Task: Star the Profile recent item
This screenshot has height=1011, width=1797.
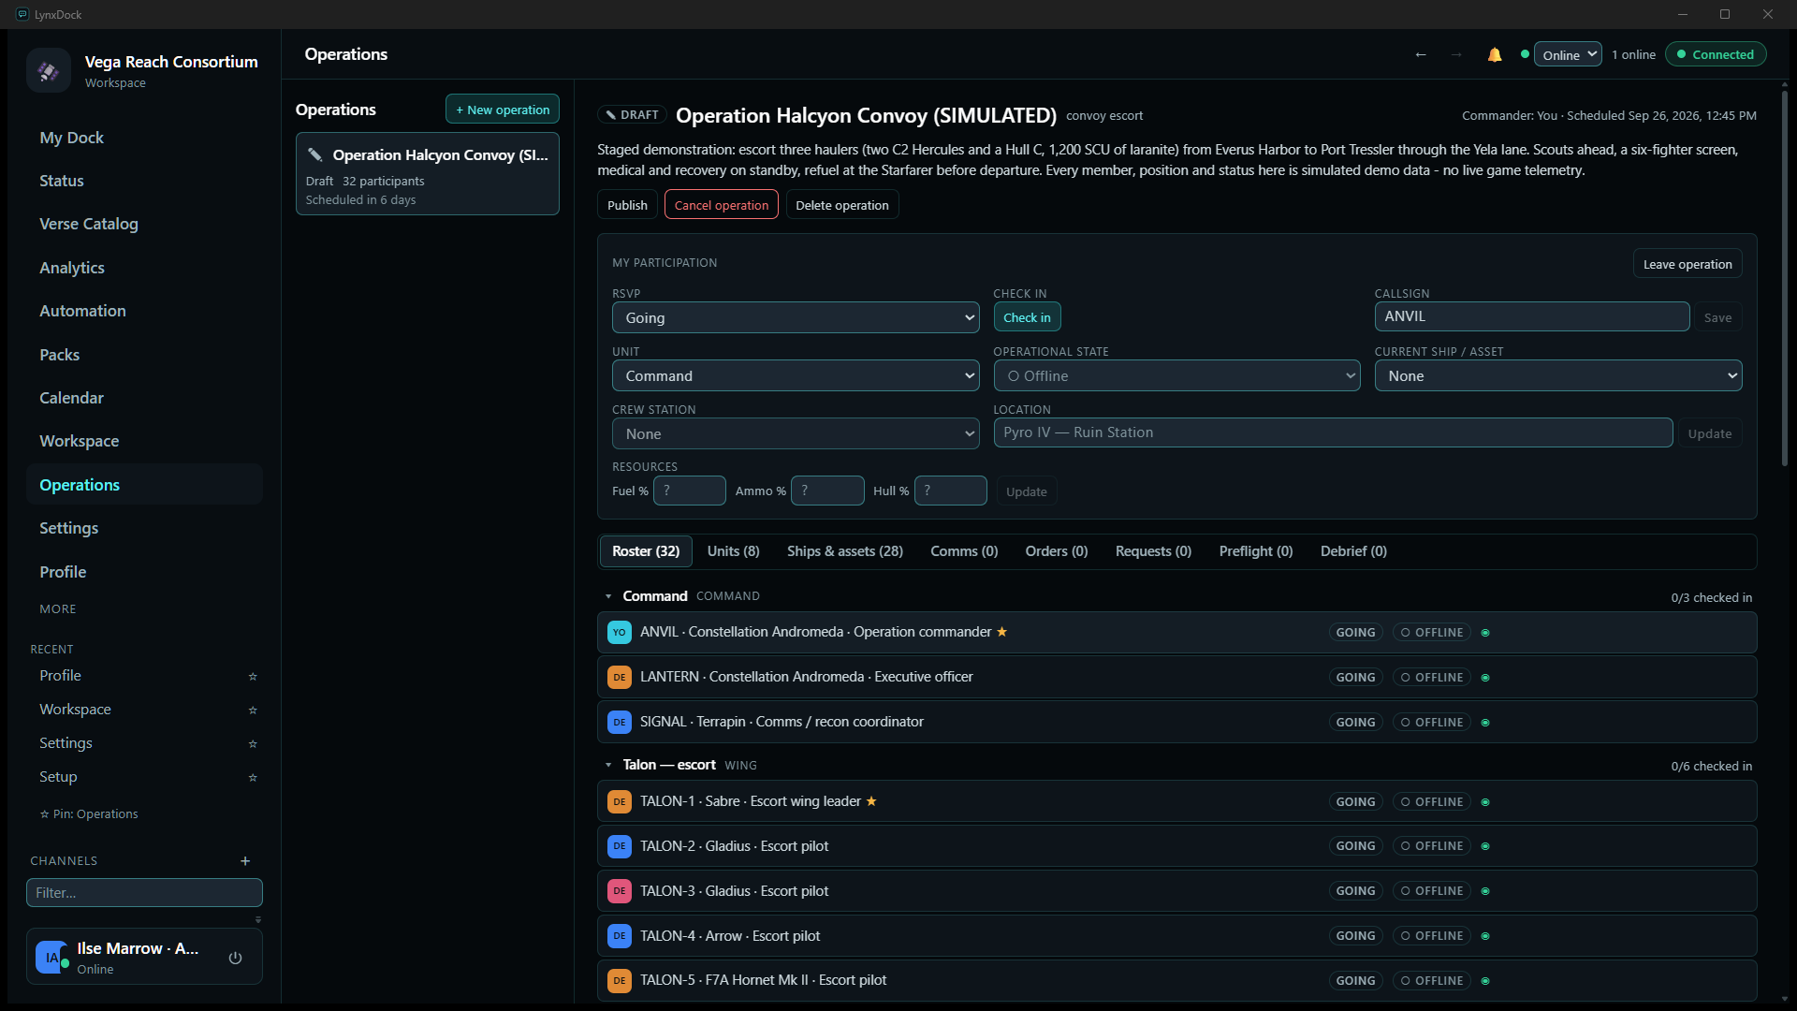Action: 253,677
